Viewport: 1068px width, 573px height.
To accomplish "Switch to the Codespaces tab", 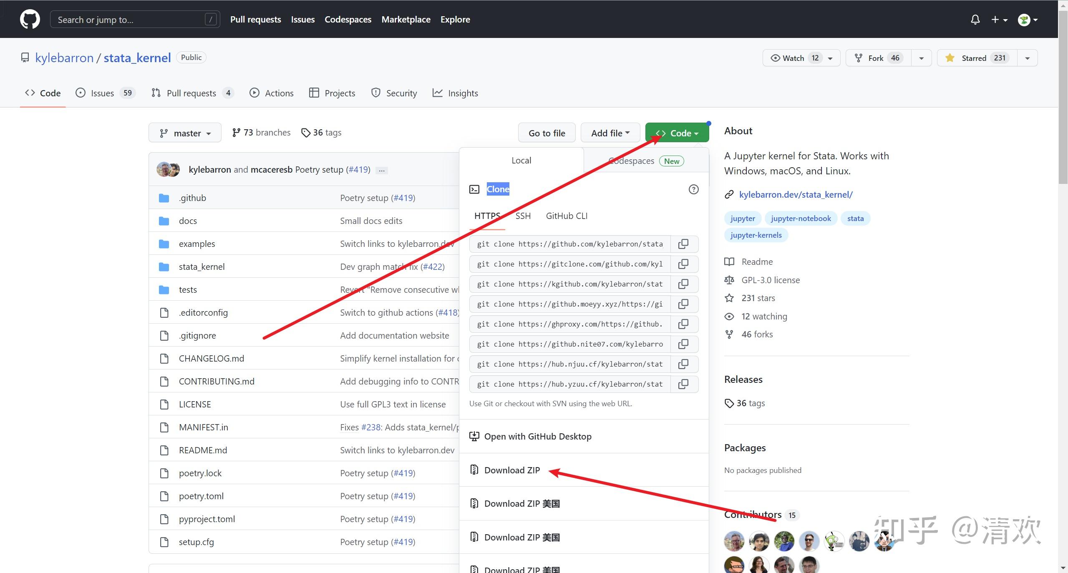I will click(645, 161).
